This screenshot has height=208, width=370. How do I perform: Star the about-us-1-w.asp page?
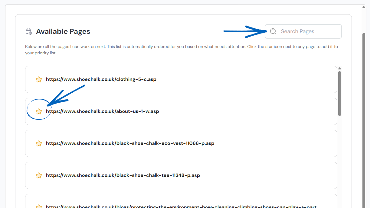[x=38, y=111]
